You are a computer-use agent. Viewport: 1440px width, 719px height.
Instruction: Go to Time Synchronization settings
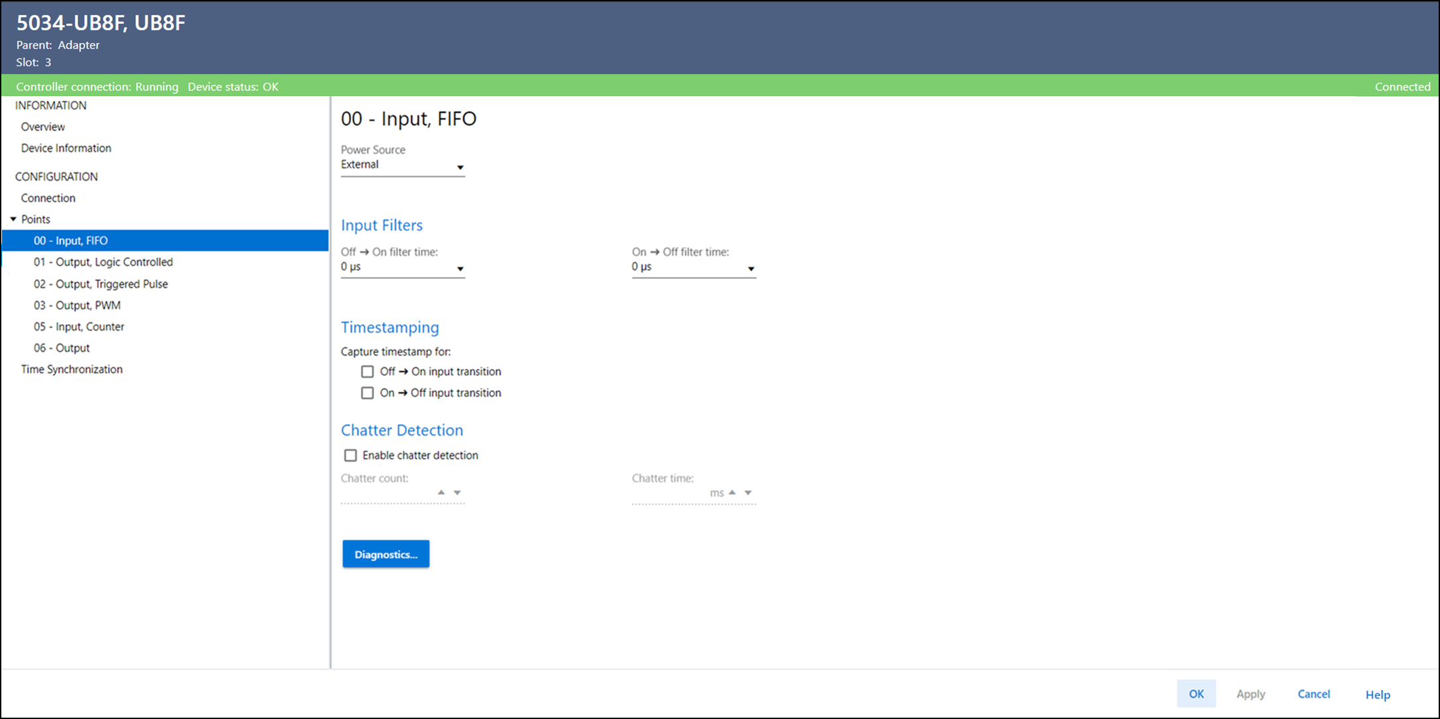click(72, 369)
